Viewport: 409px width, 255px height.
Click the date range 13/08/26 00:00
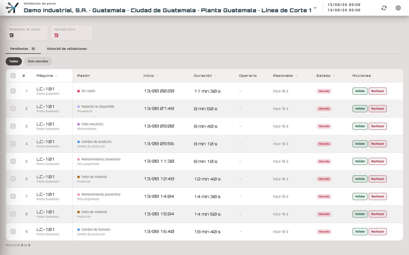coord(344,5)
